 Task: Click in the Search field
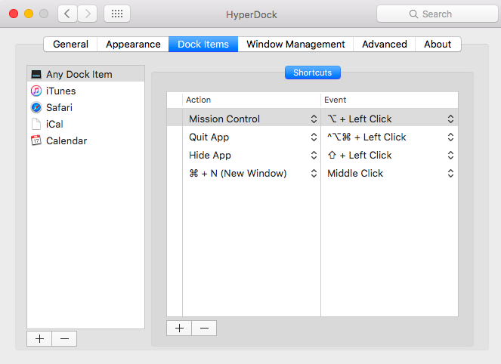pyautogui.click(x=437, y=14)
